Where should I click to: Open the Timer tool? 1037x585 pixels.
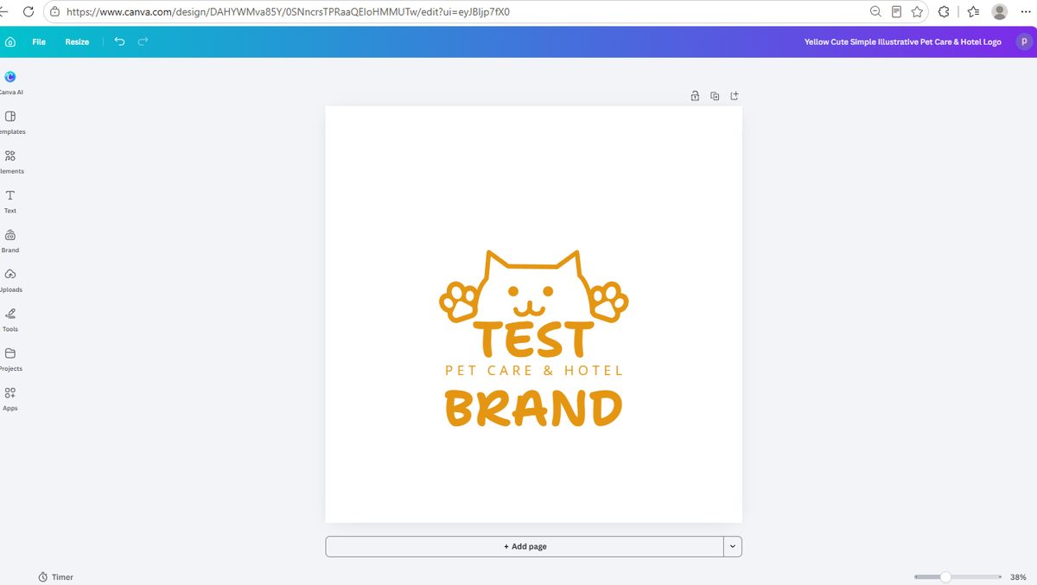(56, 576)
